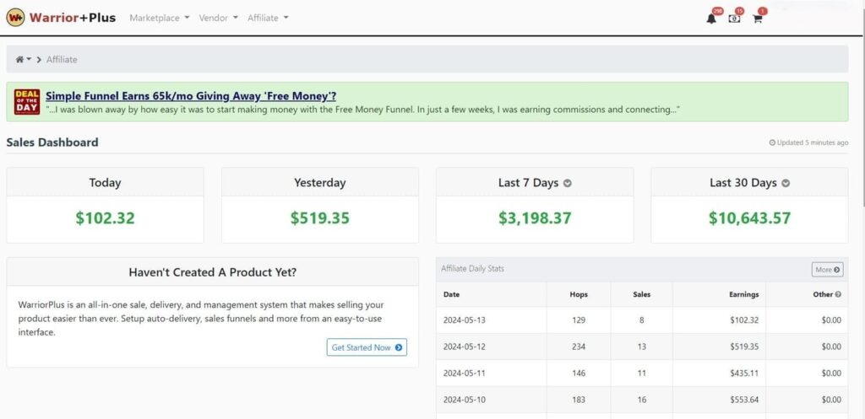Click the Hops column header
This screenshot has width=865, height=419.
click(x=579, y=294)
